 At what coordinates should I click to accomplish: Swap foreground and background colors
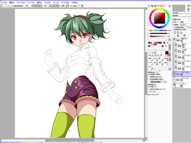(170, 52)
